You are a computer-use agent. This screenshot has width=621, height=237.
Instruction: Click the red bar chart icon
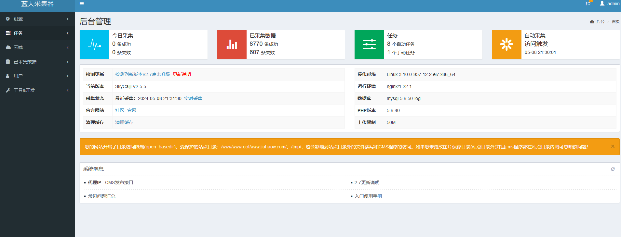click(x=232, y=44)
